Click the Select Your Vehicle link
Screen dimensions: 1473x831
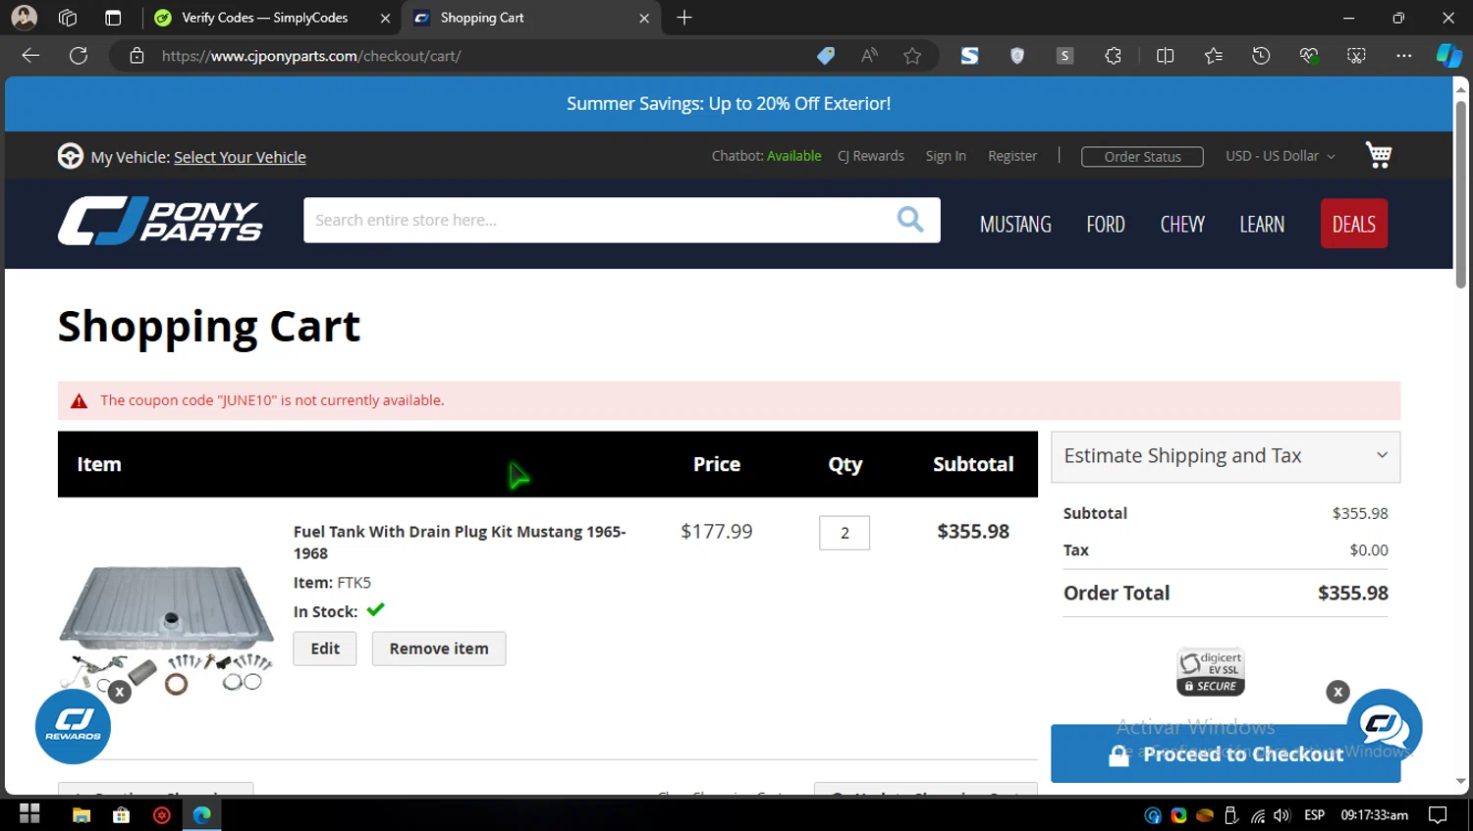(240, 157)
